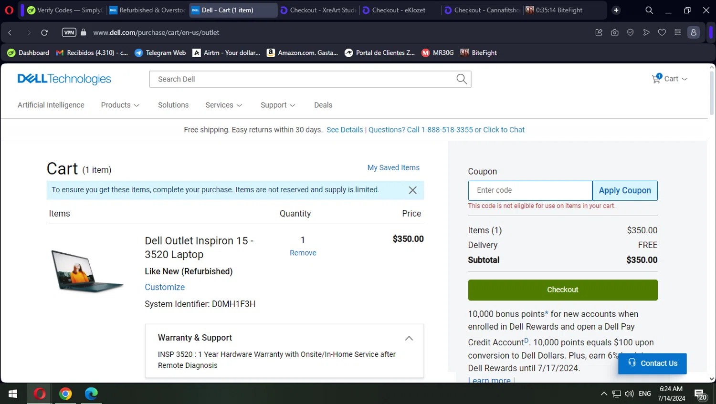Screen dimensions: 716x404
Task: Expand the Services menu
Action: click(224, 105)
